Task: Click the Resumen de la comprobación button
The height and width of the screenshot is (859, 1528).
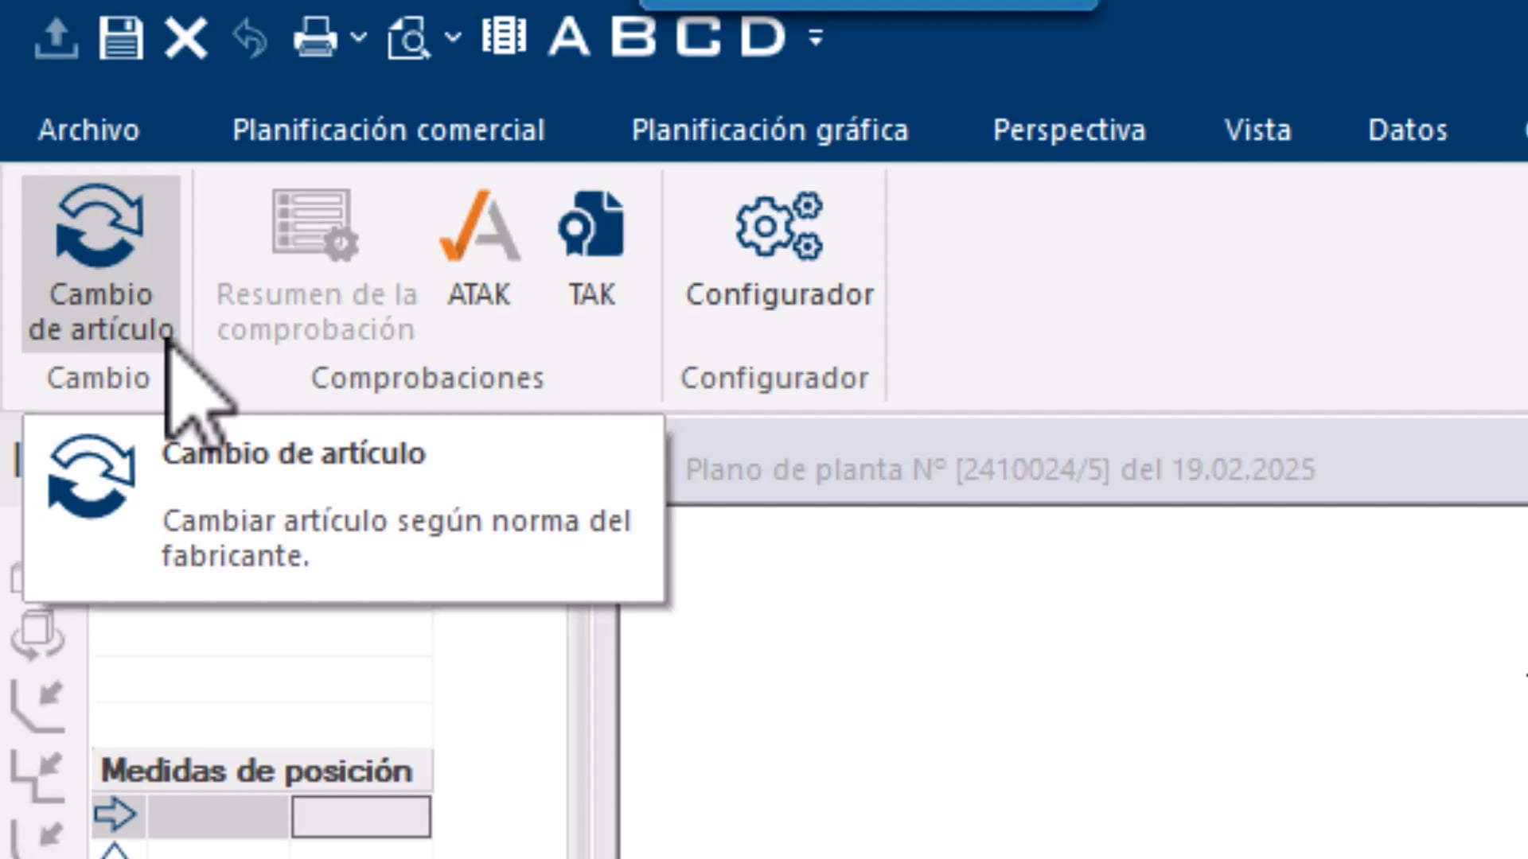Action: pos(317,266)
